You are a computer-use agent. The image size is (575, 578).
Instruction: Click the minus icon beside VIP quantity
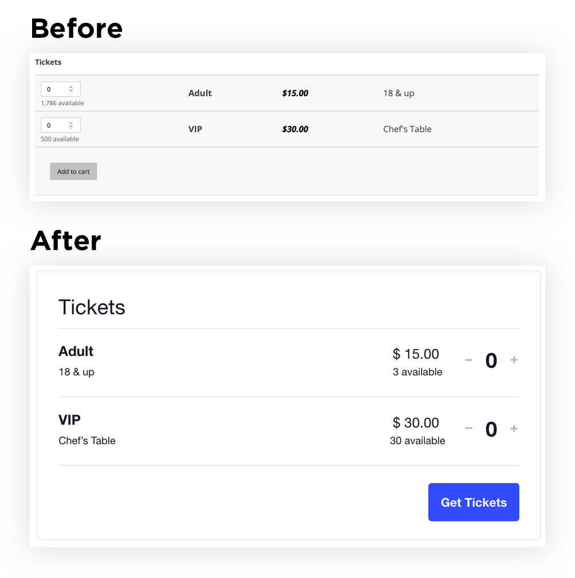(x=468, y=428)
